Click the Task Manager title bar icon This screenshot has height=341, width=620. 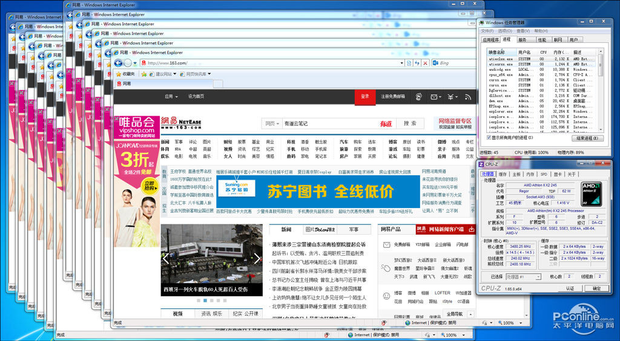coord(481,22)
